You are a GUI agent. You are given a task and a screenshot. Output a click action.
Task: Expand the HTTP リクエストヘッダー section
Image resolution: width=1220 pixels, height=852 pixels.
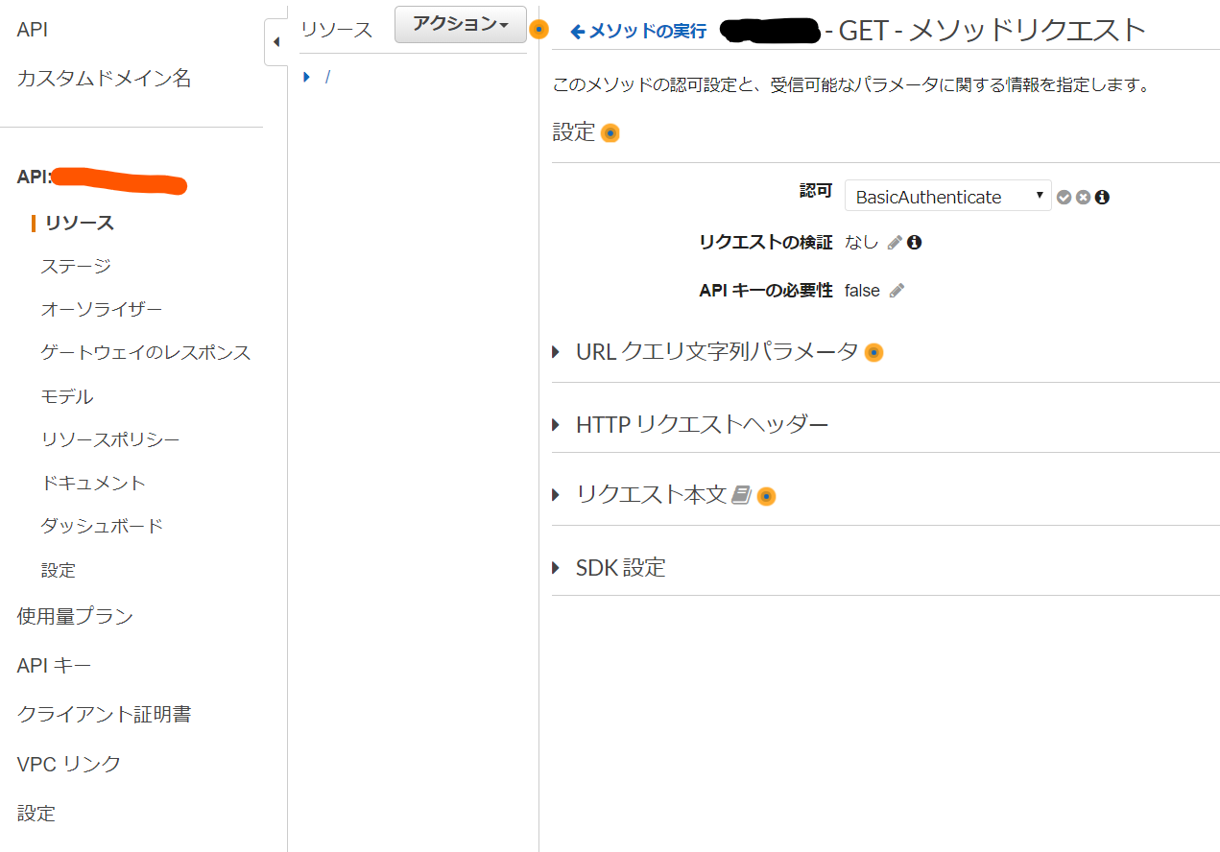[557, 424]
